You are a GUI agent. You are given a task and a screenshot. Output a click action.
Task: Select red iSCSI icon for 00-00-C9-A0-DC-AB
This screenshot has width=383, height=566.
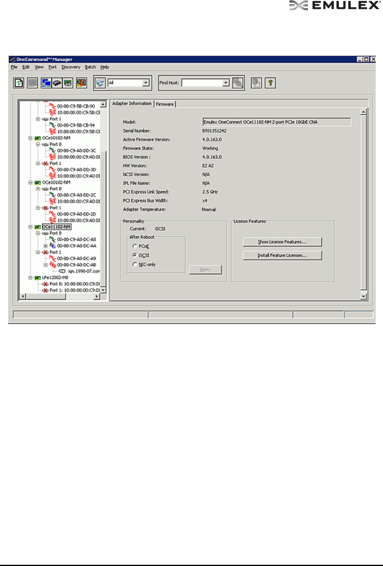53,265
